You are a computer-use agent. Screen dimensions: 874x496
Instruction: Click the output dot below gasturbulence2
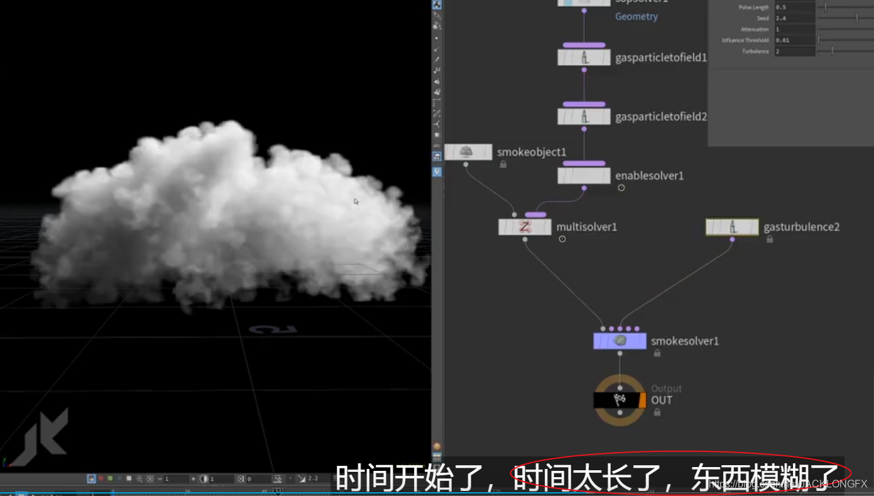732,239
